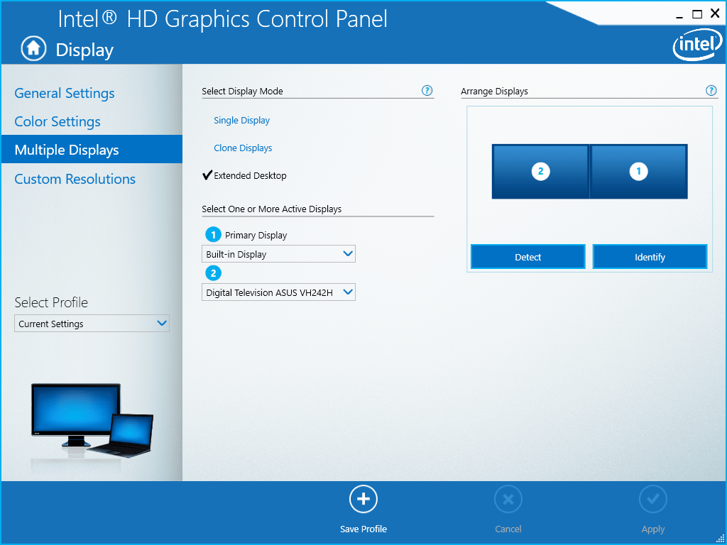727x545 pixels.
Task: Click the Save Profile label
Action: 363,529
